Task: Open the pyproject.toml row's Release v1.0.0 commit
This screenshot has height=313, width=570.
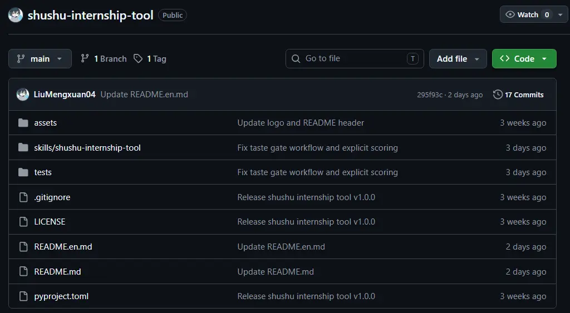Action: pos(306,296)
